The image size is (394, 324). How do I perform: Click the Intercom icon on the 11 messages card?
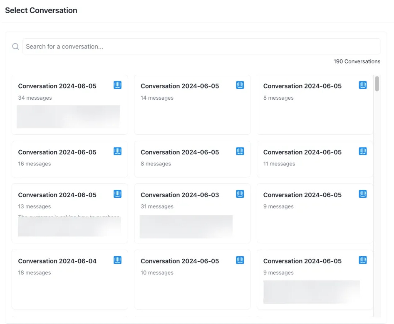[x=363, y=151]
